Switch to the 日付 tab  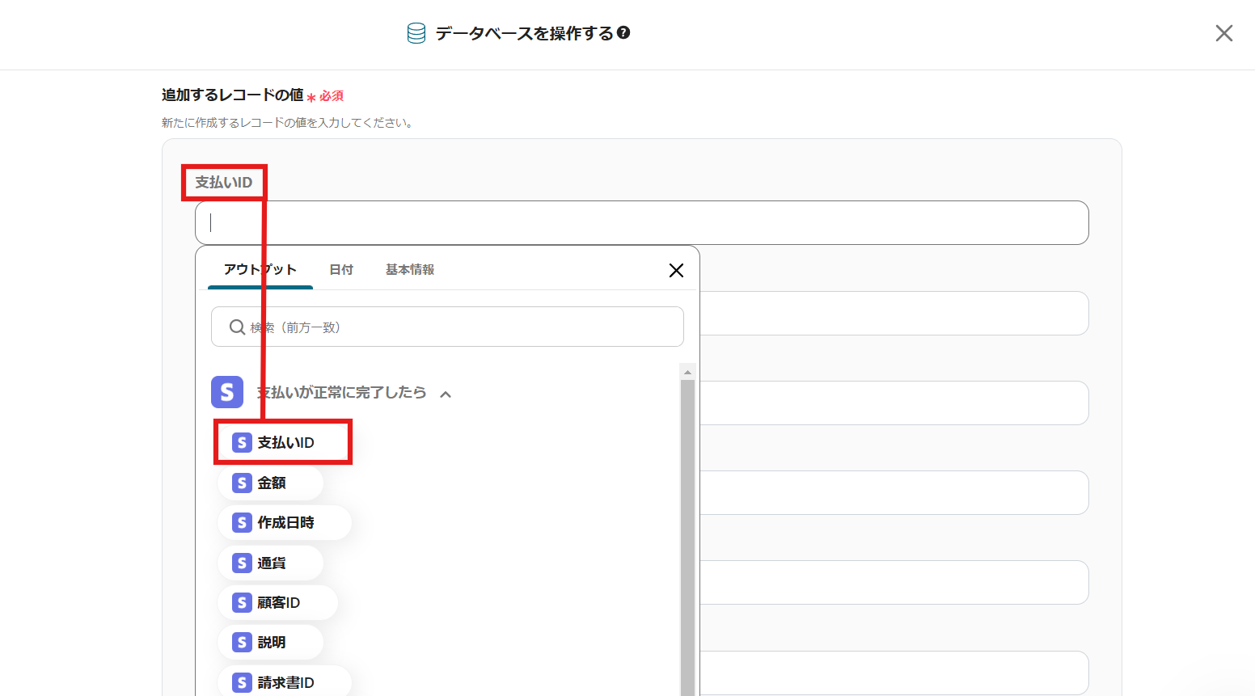[341, 269]
